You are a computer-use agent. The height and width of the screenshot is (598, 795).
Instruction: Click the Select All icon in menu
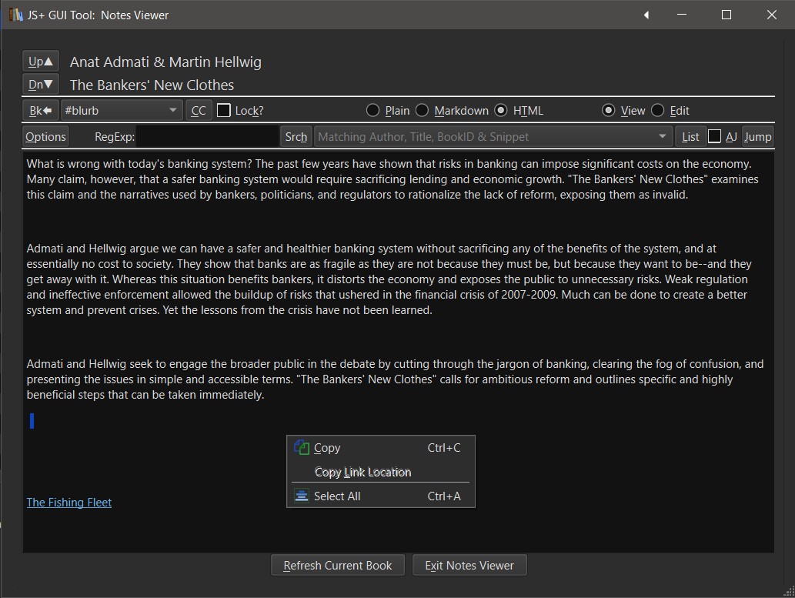pos(302,496)
